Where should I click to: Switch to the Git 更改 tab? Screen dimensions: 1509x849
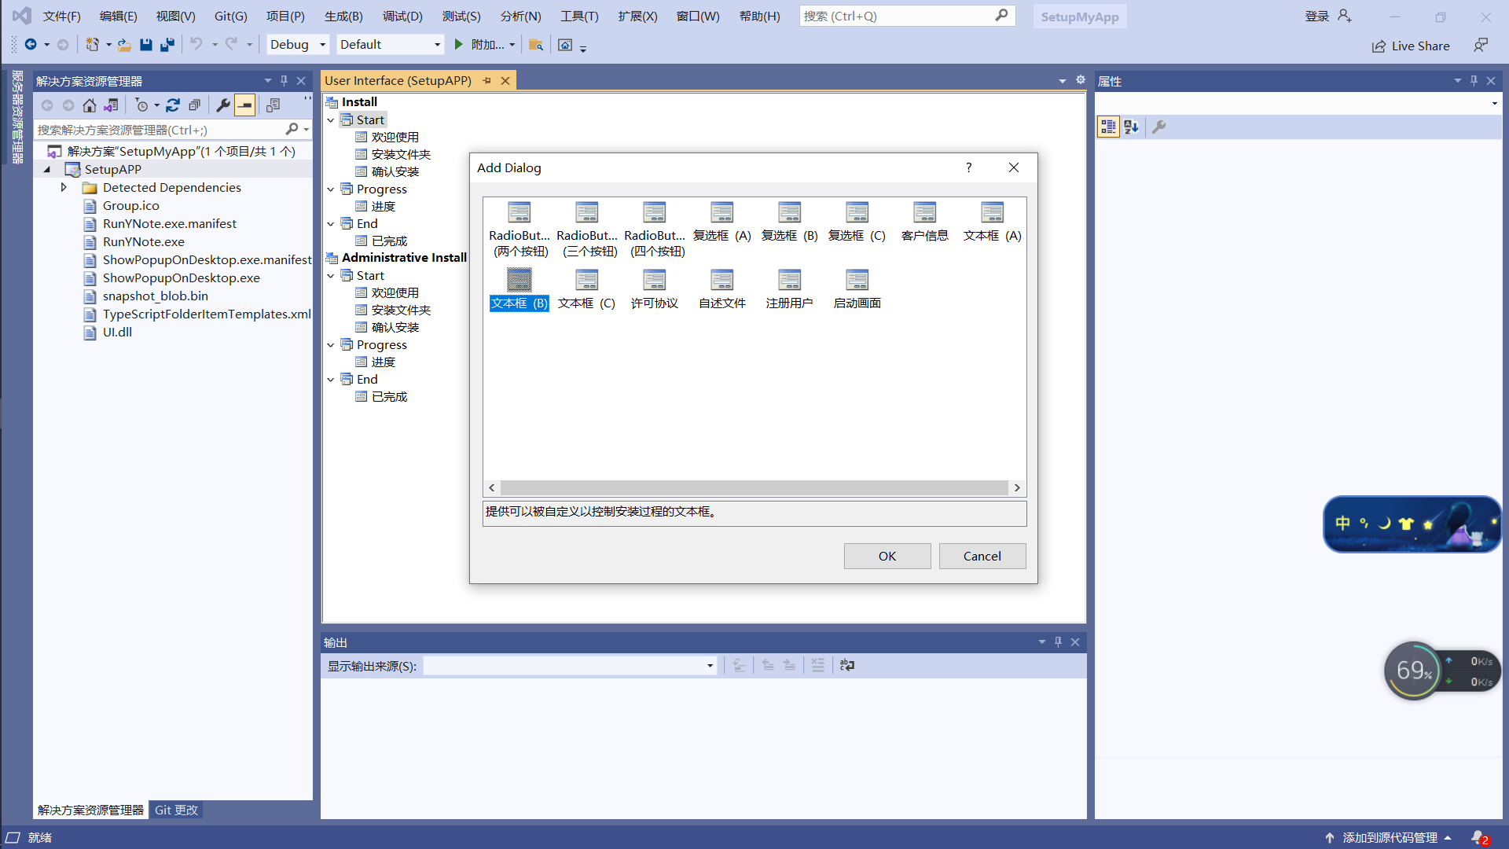point(176,810)
